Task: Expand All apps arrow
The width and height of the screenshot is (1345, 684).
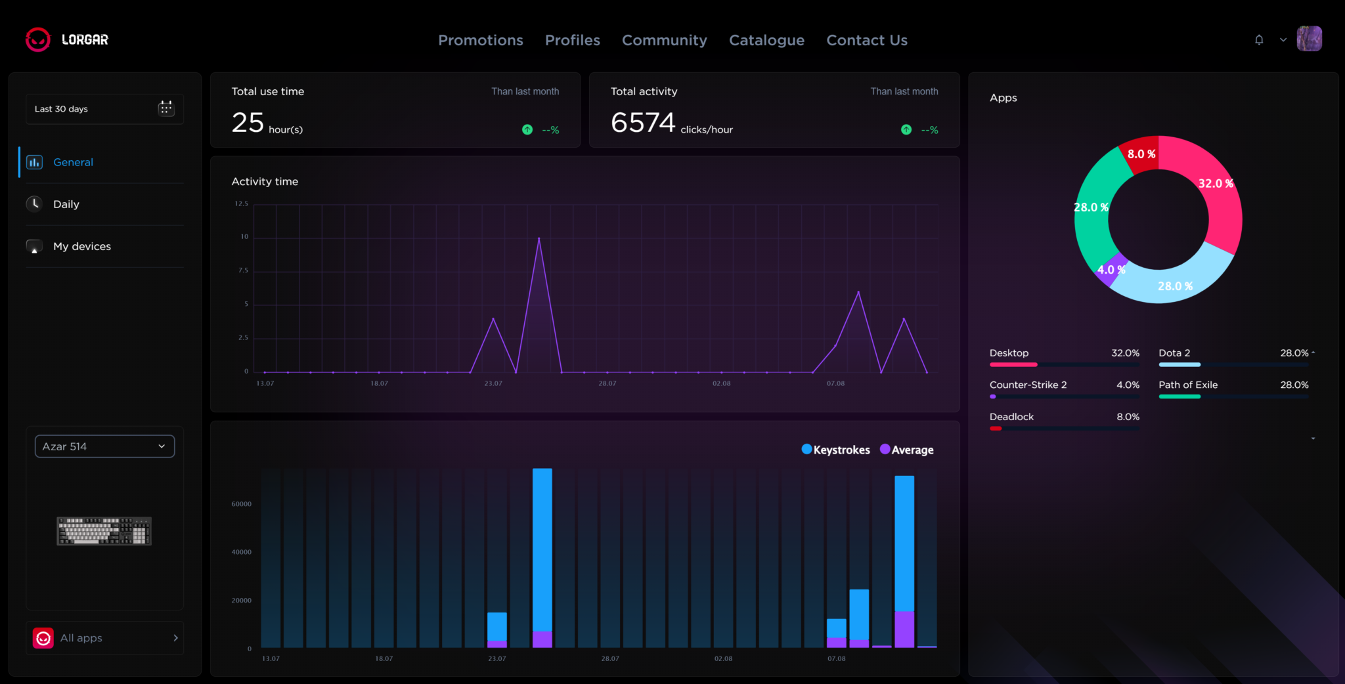Action: [175, 638]
